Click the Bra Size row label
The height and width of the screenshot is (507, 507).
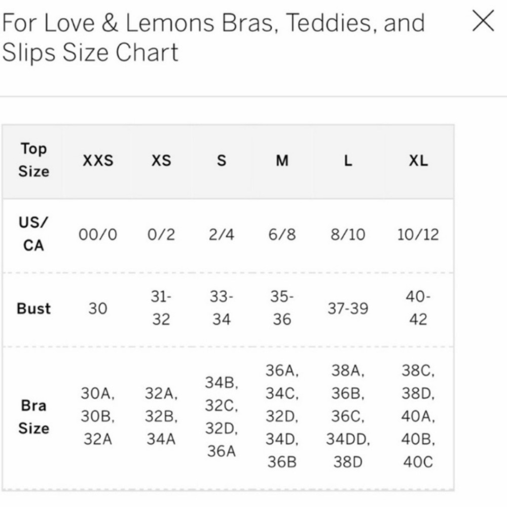pyautogui.click(x=33, y=417)
